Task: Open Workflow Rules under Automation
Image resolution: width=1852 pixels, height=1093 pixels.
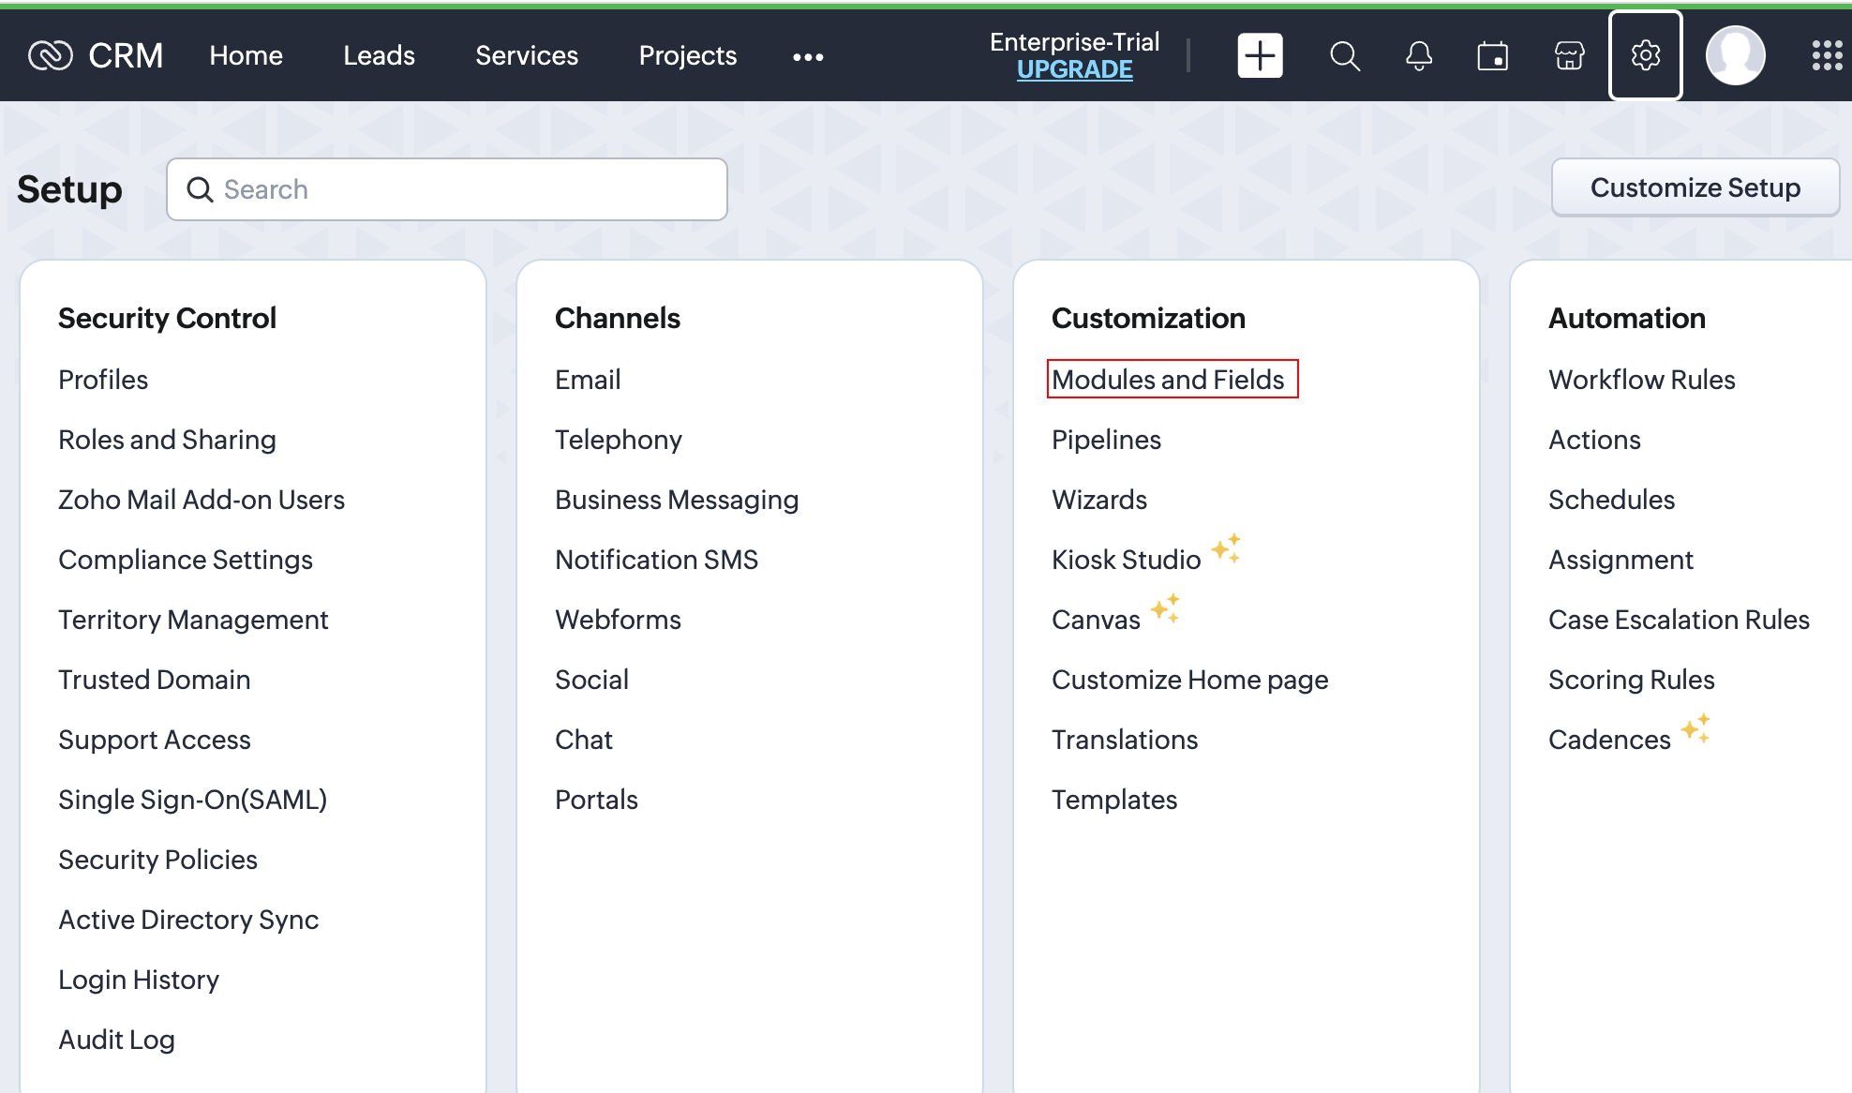Action: 1641,380
